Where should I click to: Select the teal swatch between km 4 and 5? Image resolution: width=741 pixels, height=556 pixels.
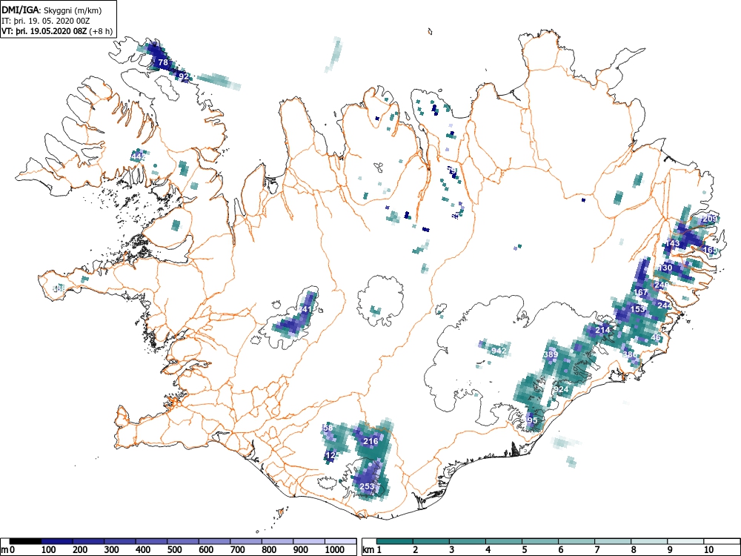click(504, 541)
